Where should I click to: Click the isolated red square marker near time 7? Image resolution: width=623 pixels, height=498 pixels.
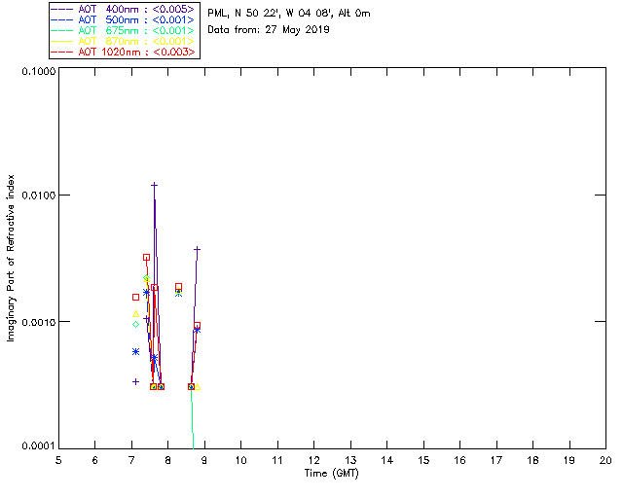point(136,297)
